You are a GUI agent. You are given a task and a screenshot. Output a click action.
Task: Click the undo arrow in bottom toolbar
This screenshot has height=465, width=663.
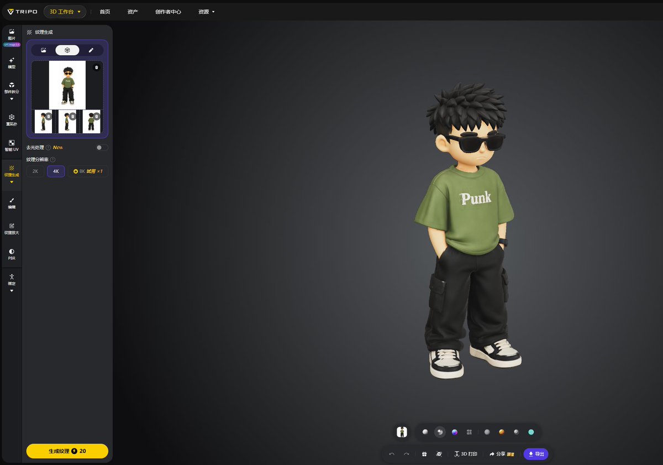click(392, 454)
